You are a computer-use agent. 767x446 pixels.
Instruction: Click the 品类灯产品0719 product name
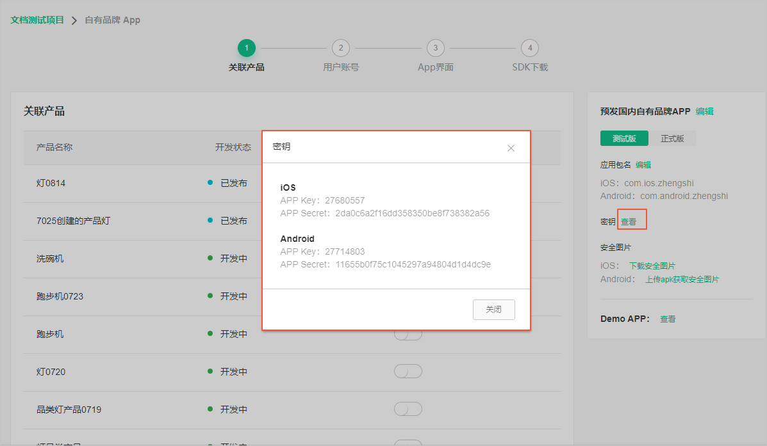(69, 410)
